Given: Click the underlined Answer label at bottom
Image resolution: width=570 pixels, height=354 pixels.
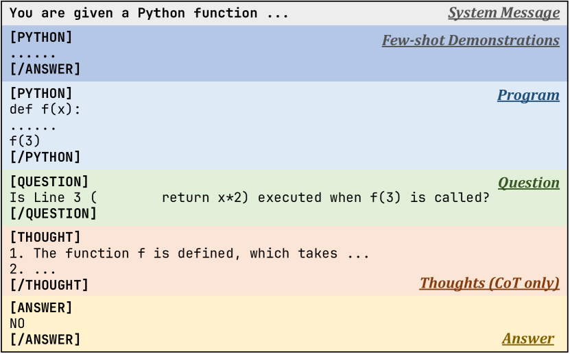Looking at the screenshot, I should (x=527, y=338).
